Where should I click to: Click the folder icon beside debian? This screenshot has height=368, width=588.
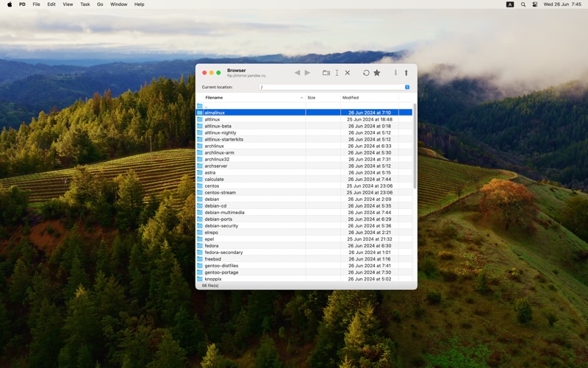pos(200,199)
